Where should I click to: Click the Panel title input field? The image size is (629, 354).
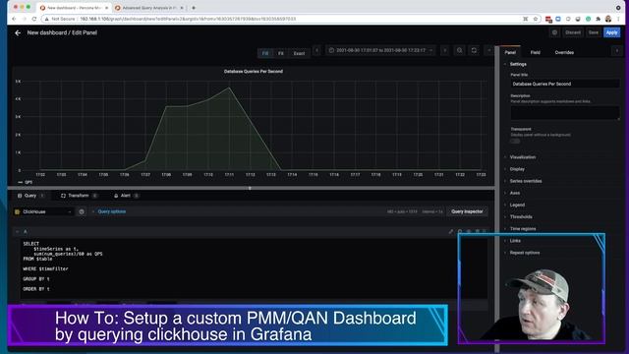click(565, 84)
